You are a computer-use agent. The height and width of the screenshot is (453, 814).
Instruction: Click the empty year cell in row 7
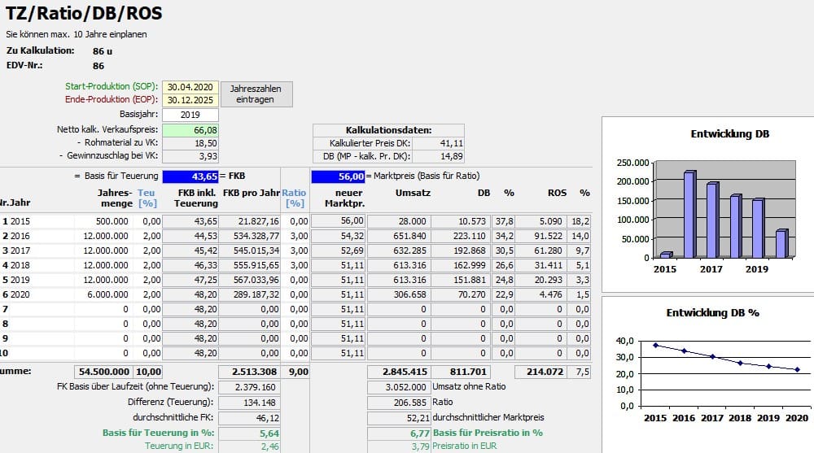(x=41, y=309)
